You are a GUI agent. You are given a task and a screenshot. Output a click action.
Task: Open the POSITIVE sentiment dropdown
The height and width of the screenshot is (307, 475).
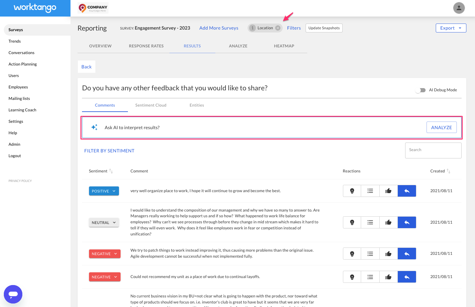click(x=104, y=191)
